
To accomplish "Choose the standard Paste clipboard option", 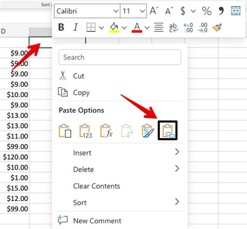I will (x=65, y=131).
